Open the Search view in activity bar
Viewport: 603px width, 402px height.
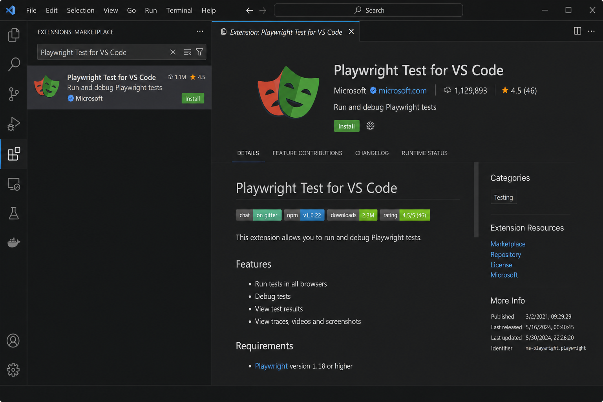pyautogui.click(x=14, y=64)
